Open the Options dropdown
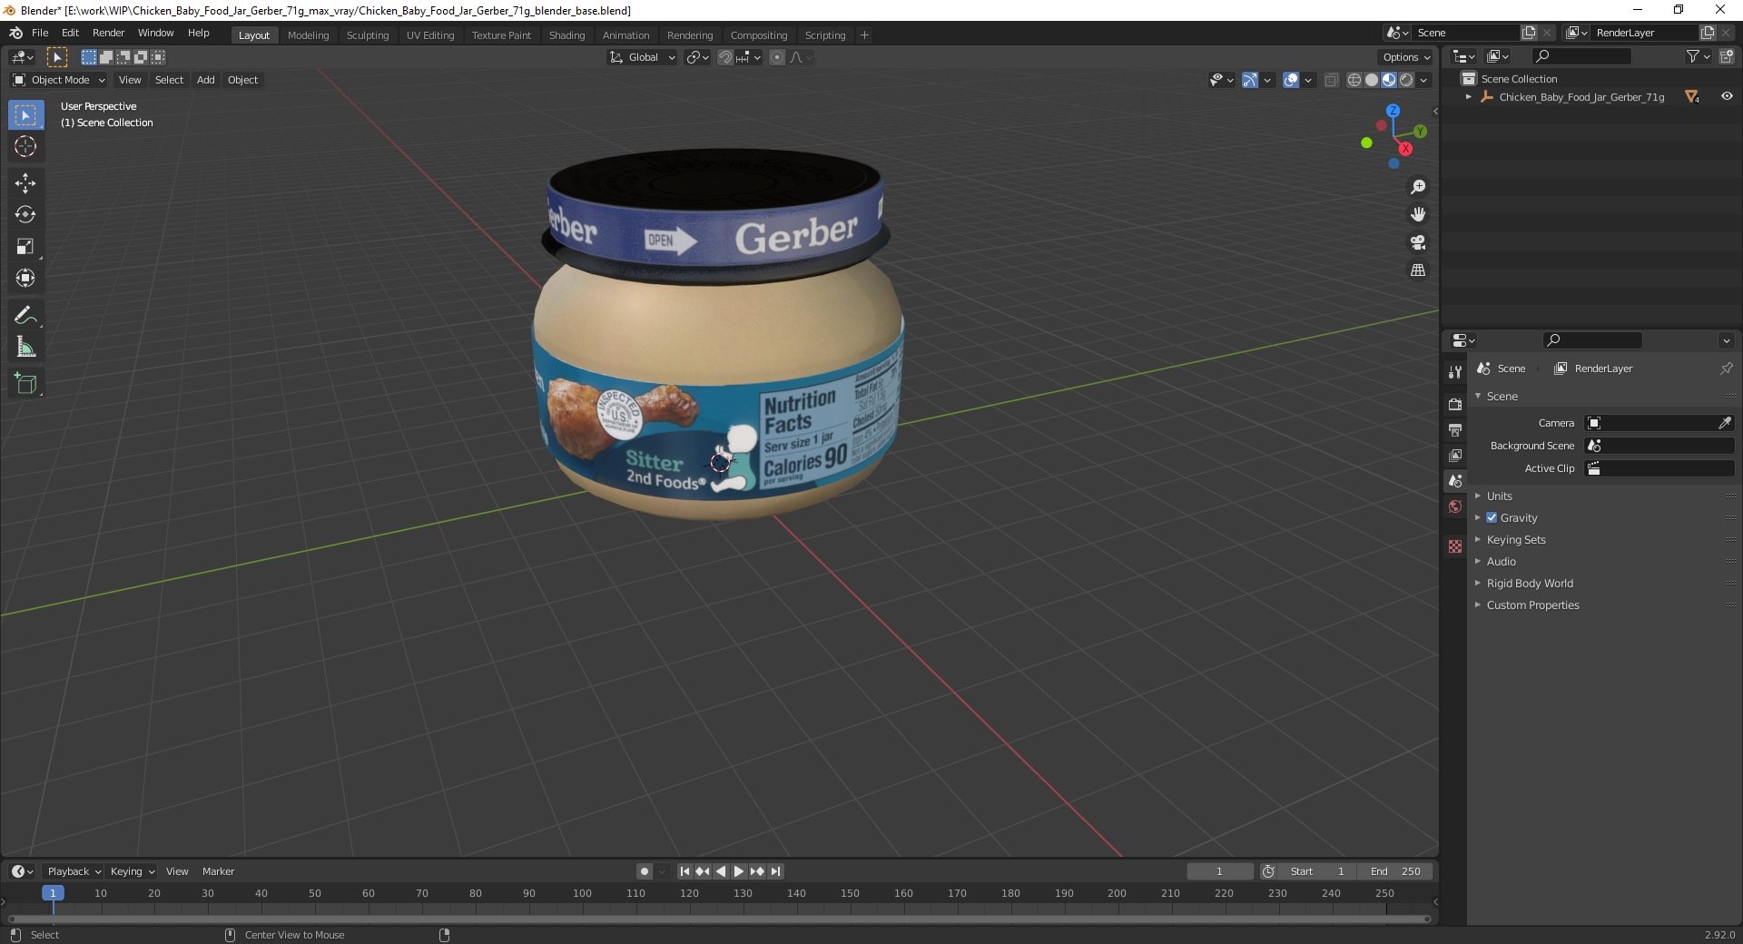The image size is (1743, 944). pyautogui.click(x=1405, y=57)
